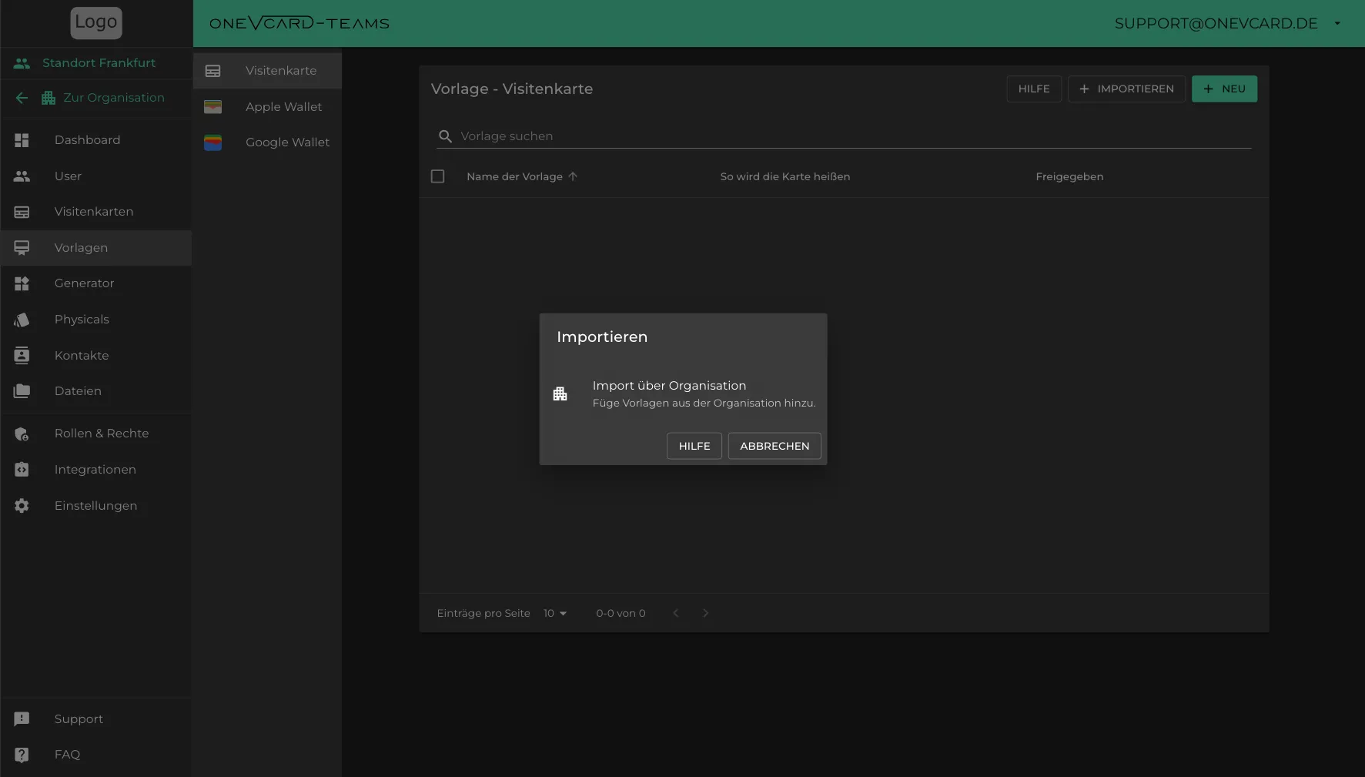
Task: Click the Vorlagen template icon
Action: click(22, 248)
